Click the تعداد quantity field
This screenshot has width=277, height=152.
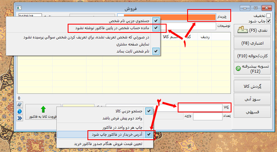pos(208,116)
